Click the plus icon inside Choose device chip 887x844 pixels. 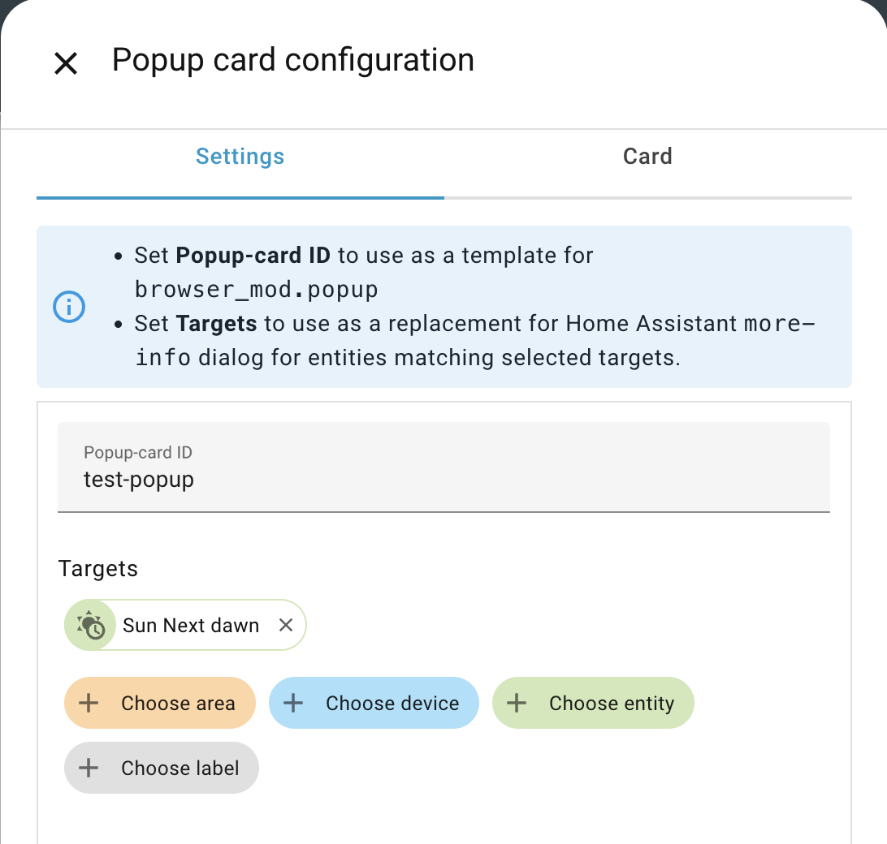[x=293, y=703]
